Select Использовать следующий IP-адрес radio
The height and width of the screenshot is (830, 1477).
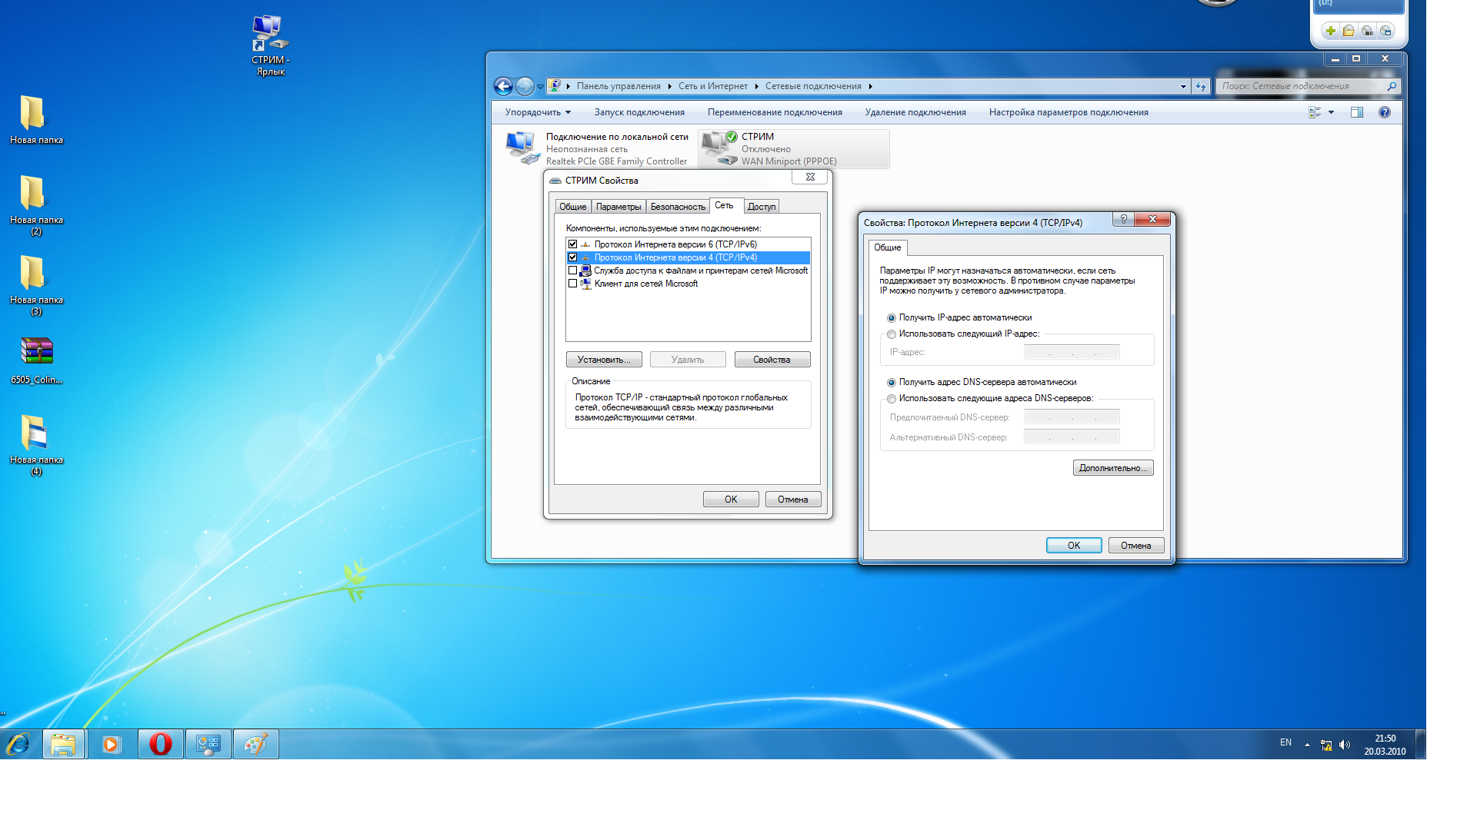pos(892,334)
